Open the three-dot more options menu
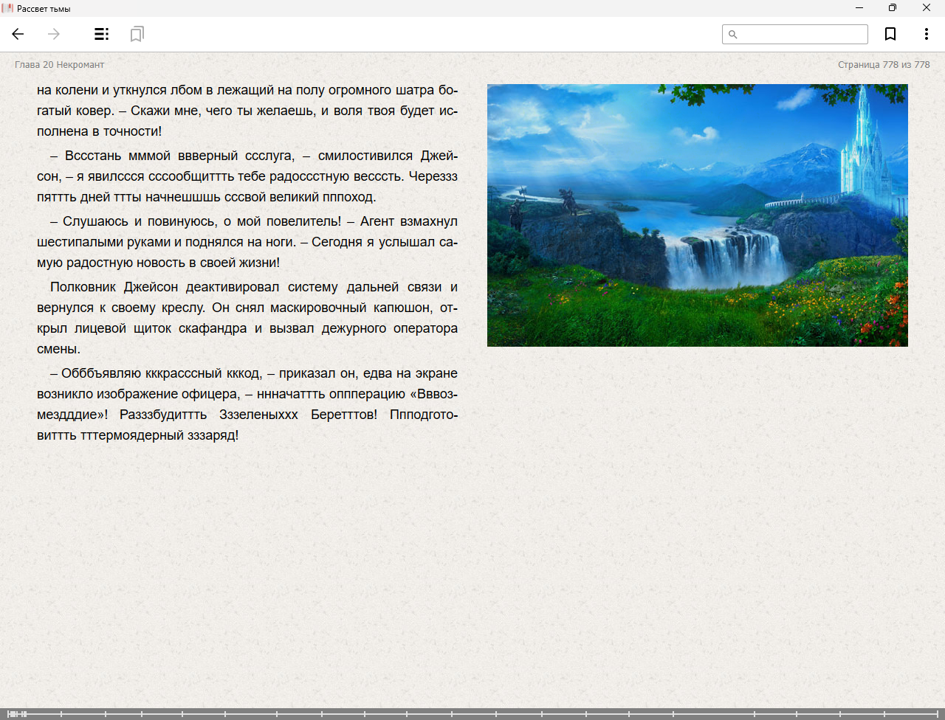 926,34
